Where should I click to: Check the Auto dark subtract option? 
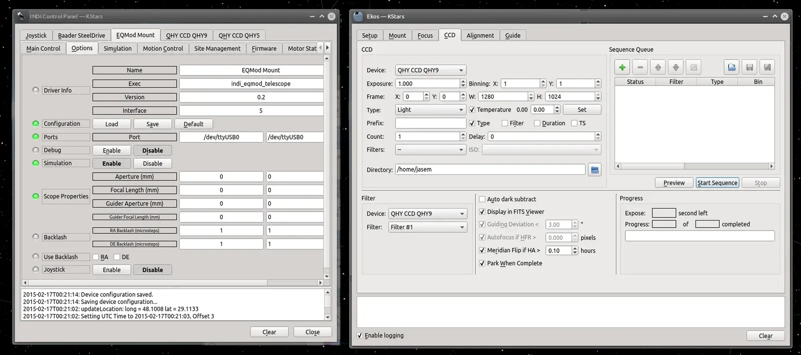[x=482, y=199]
